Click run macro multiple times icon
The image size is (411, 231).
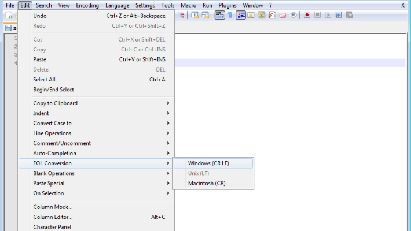click(x=339, y=15)
